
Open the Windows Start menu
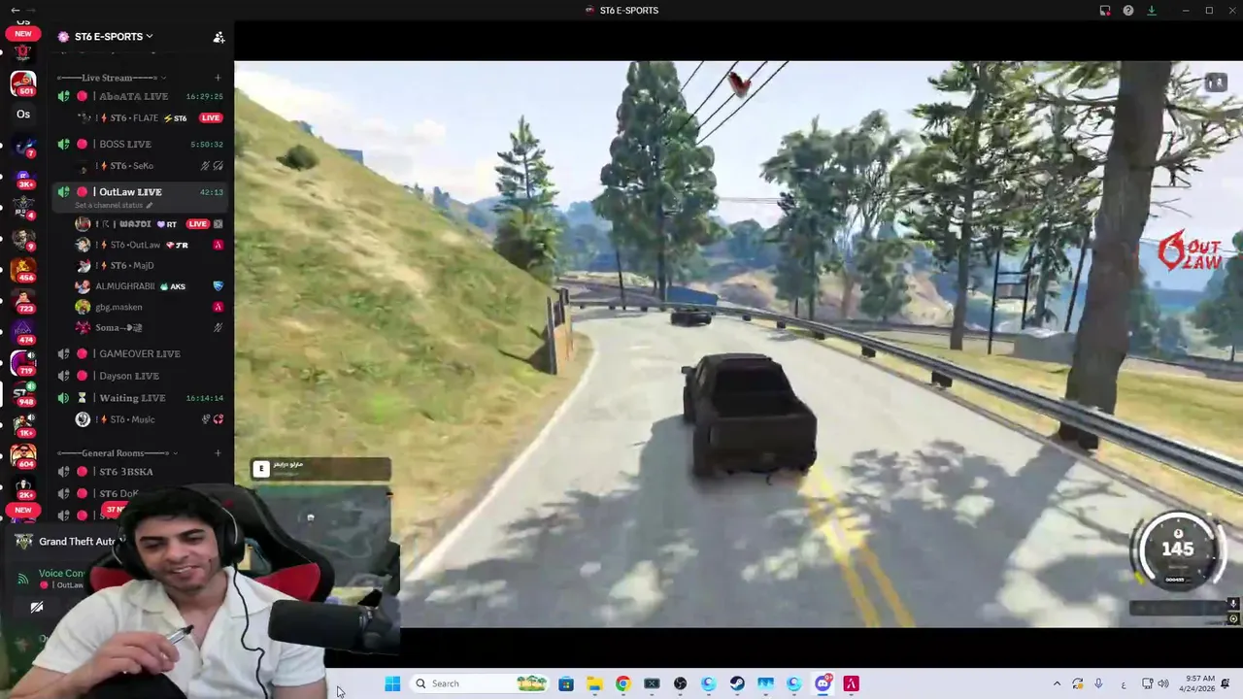click(x=392, y=683)
